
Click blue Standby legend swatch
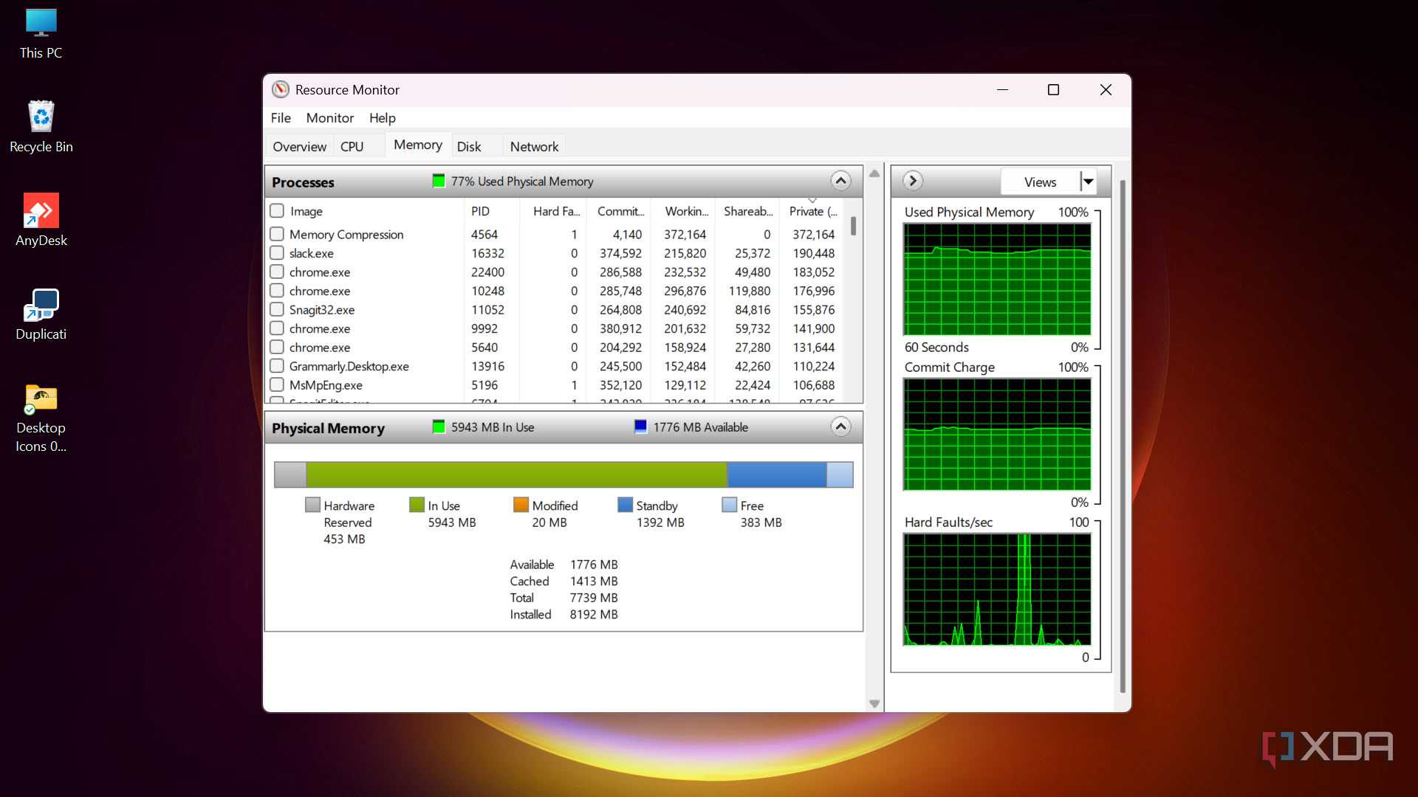[x=625, y=505]
